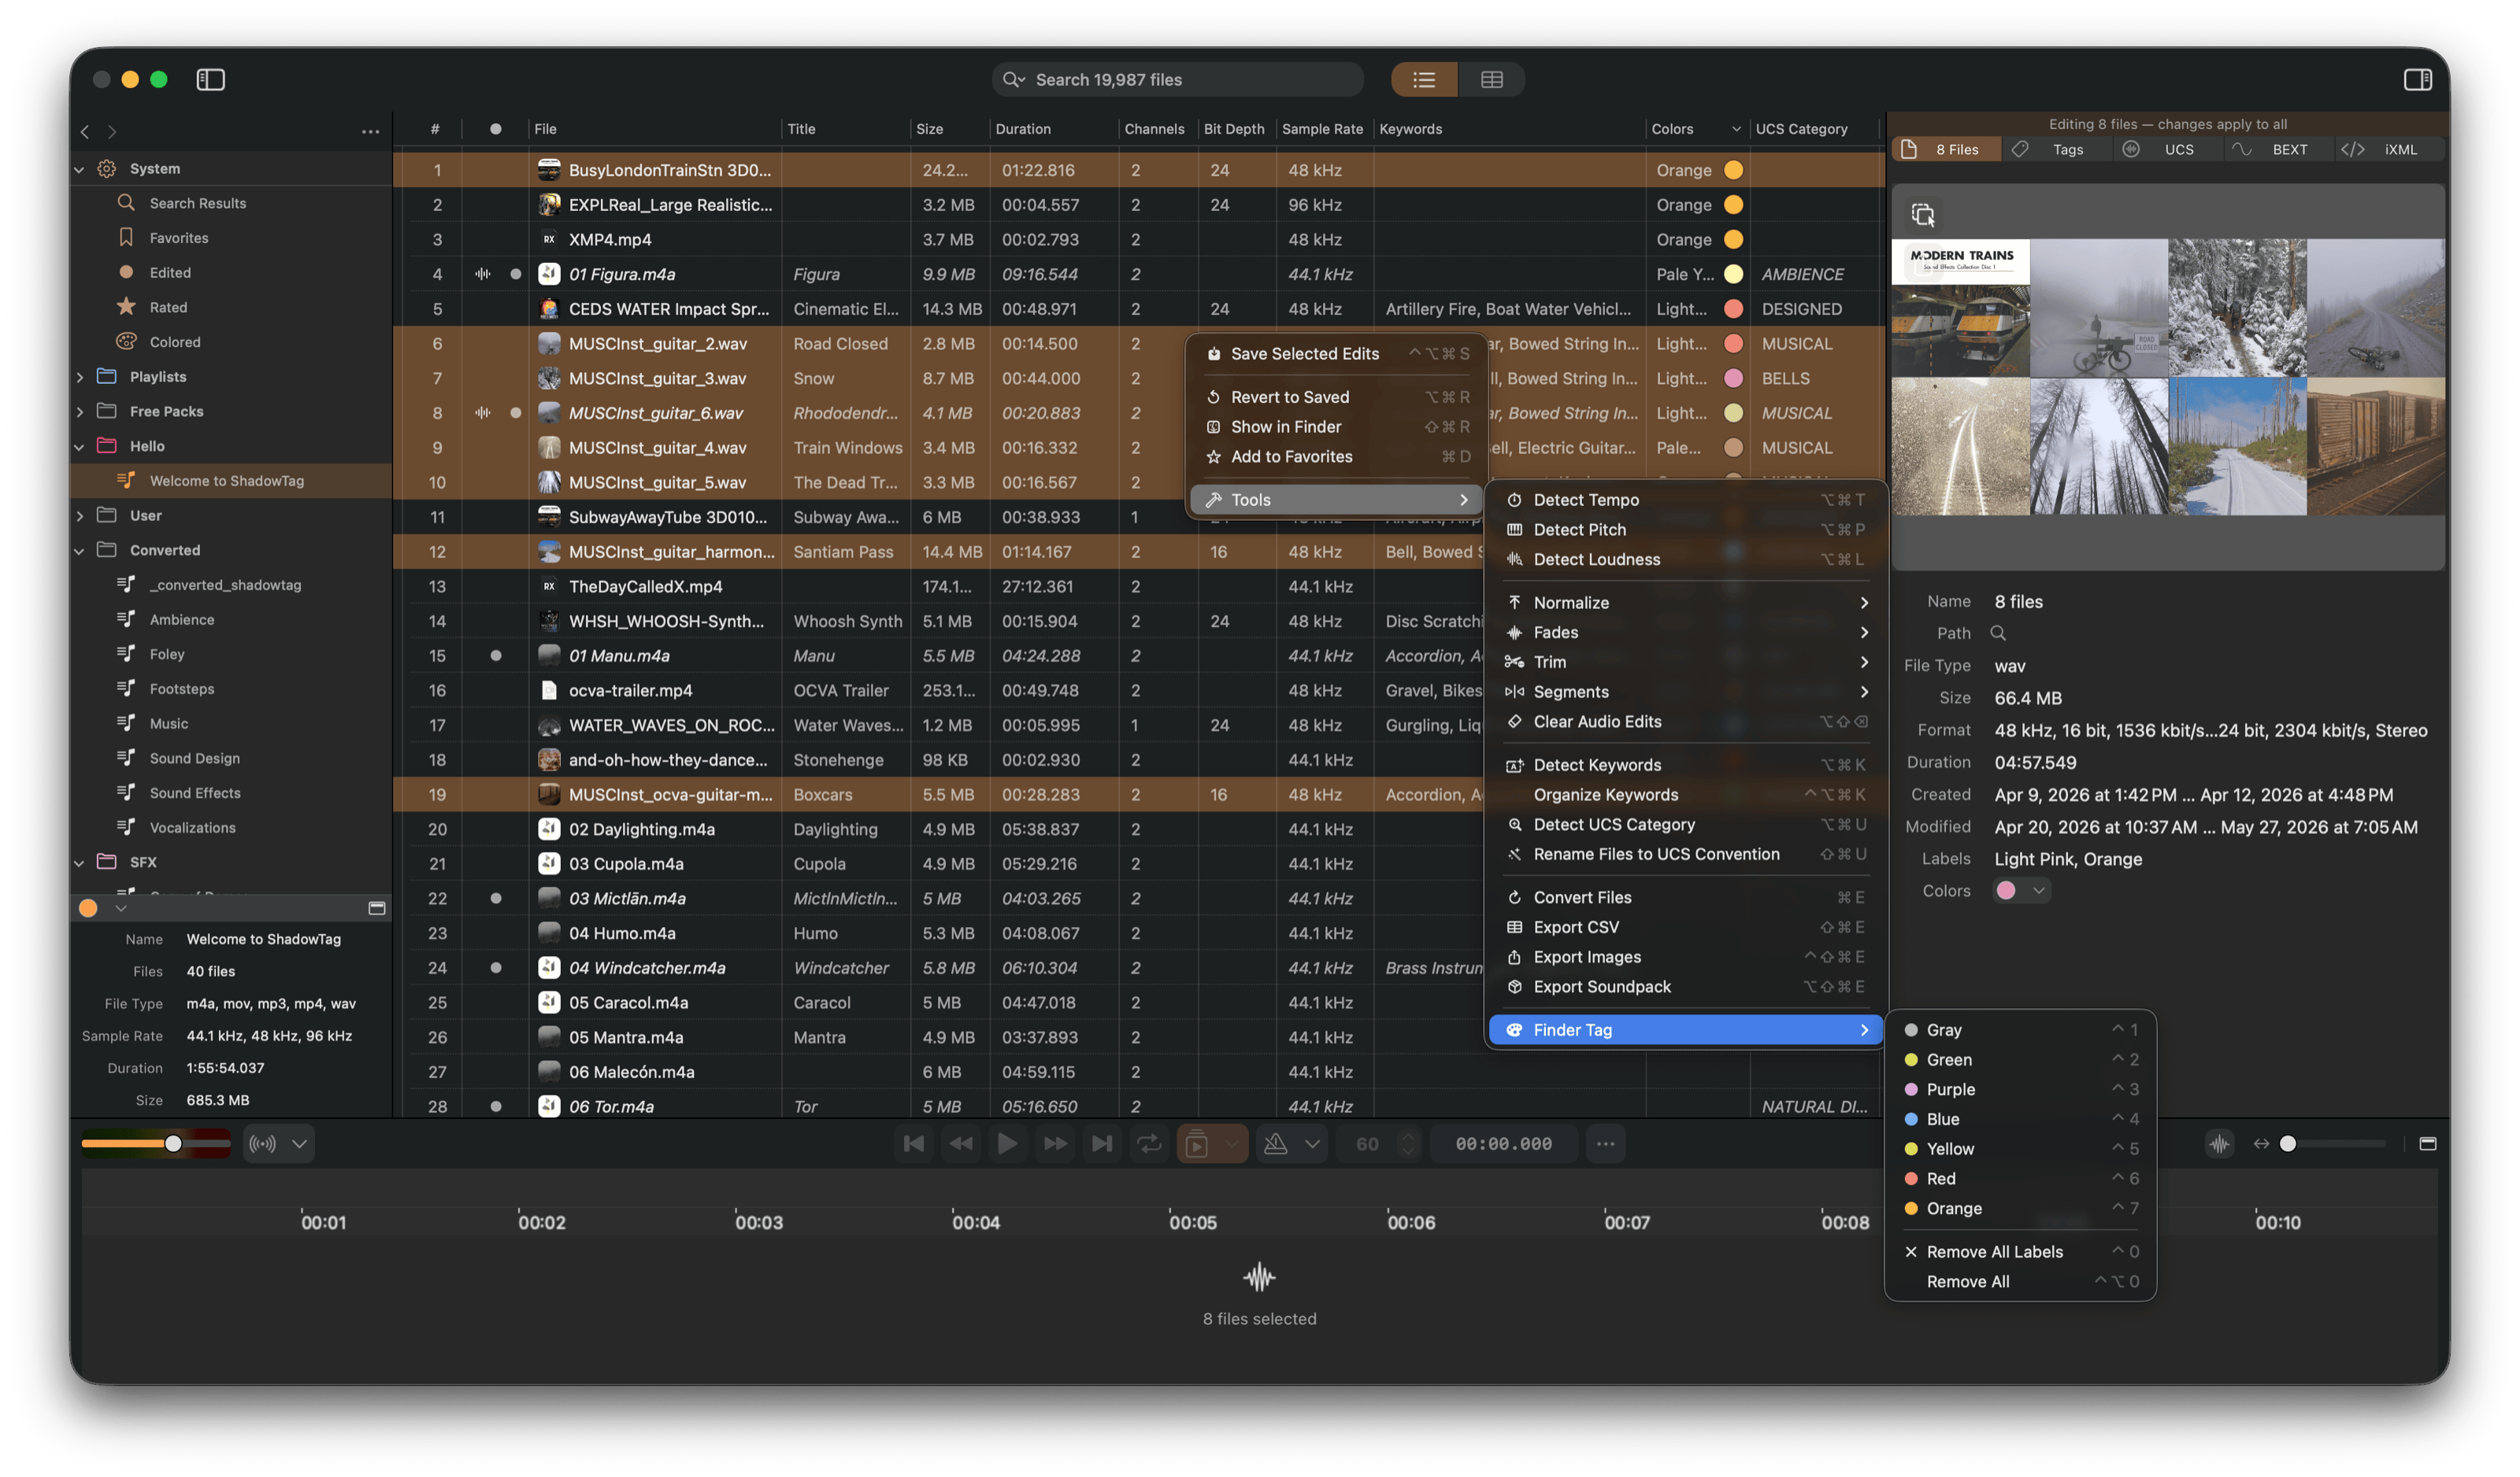Click the magnifier icon in the search bar
The width and height of the screenshot is (2520, 1477).
pyautogui.click(x=1013, y=79)
